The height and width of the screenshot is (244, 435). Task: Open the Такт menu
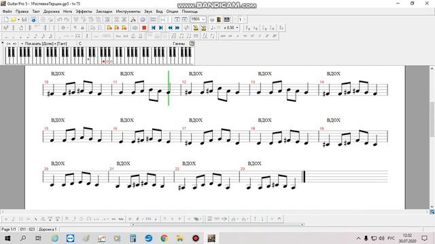click(x=36, y=12)
